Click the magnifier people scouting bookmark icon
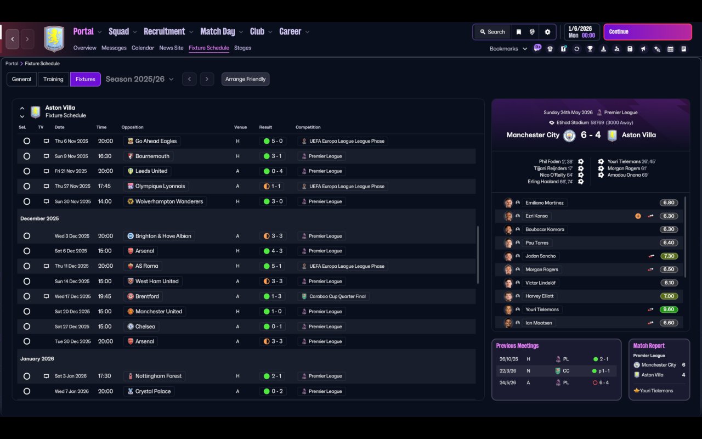 tap(616, 49)
